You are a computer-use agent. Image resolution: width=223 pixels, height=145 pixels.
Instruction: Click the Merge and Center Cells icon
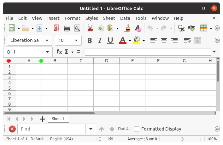(x=197, y=40)
